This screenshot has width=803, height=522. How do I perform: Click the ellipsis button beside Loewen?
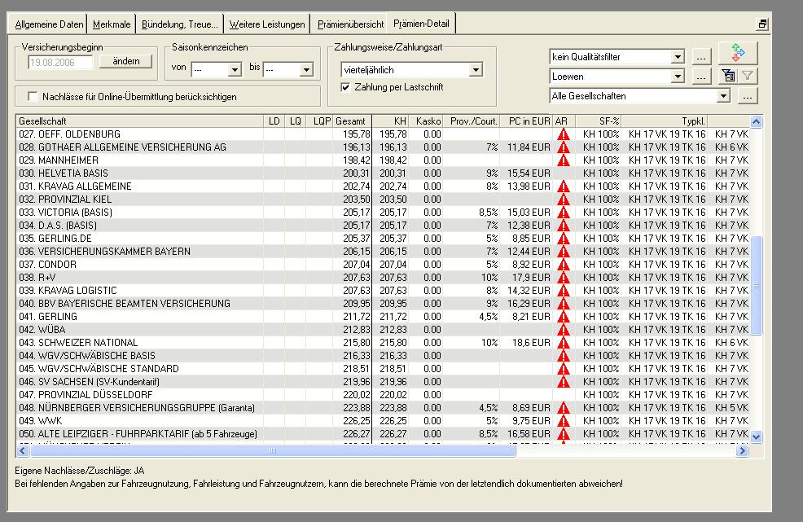coord(702,77)
